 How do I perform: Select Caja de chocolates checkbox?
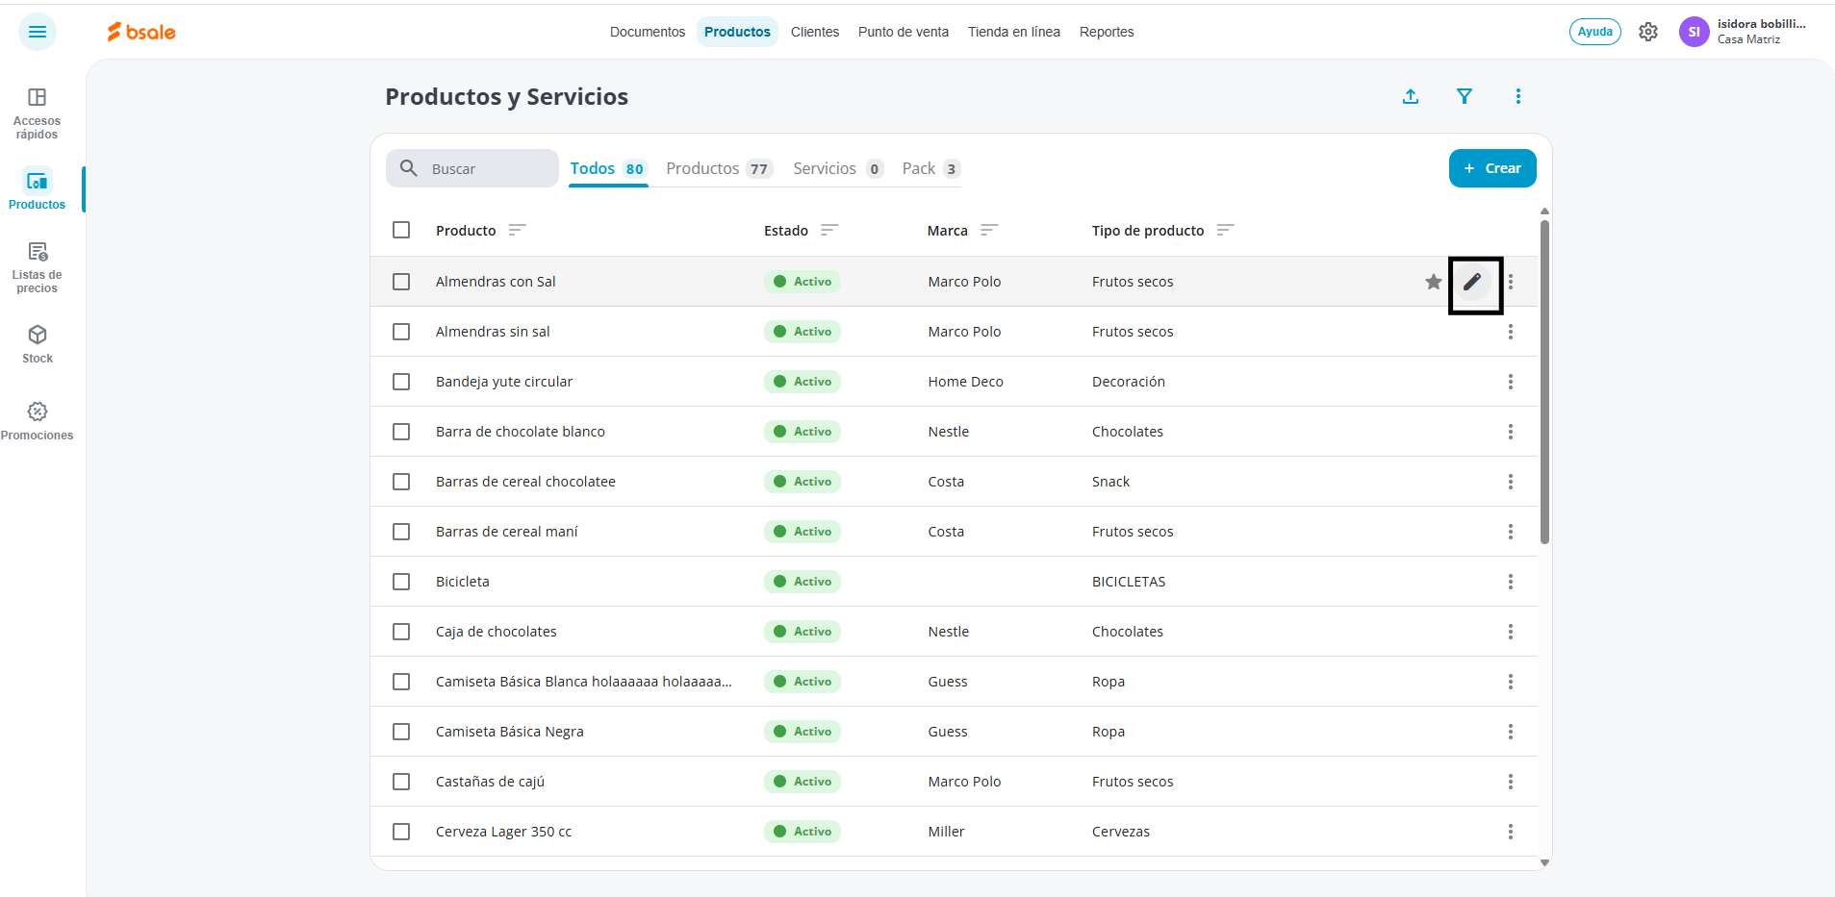coord(401,632)
